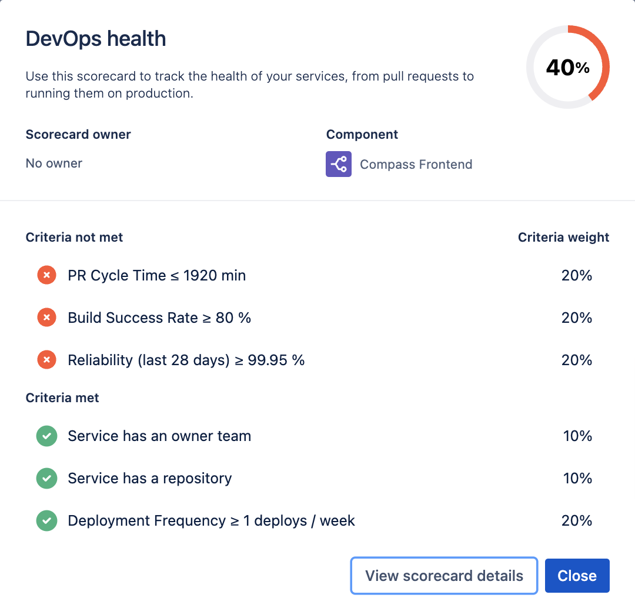The image size is (635, 608).
Task: Open the Compass Frontend component link
Action: pos(416,164)
